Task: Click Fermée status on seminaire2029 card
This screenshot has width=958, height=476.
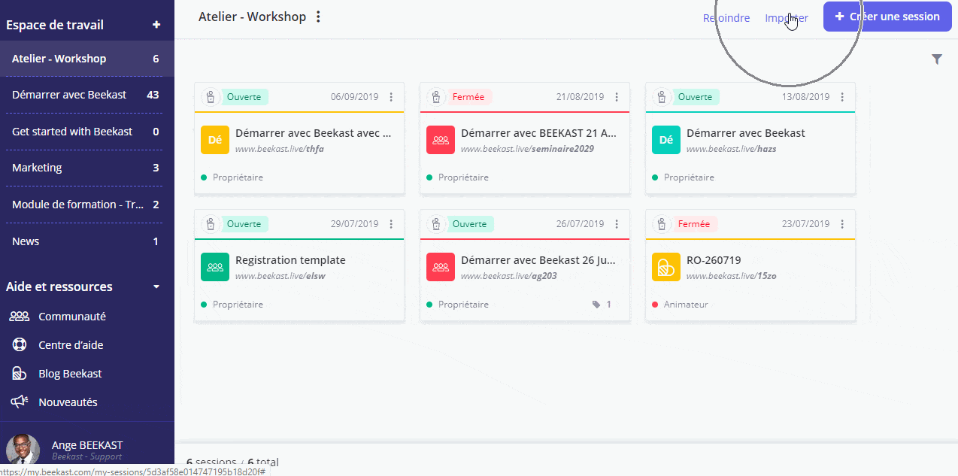Action: (x=468, y=97)
